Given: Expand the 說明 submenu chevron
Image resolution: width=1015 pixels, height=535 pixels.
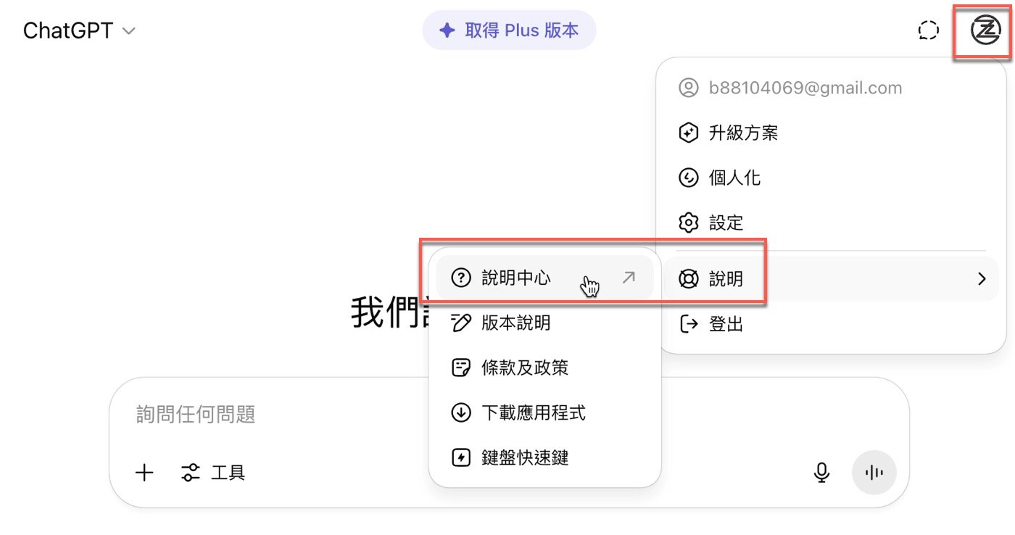Looking at the screenshot, I should 982,278.
